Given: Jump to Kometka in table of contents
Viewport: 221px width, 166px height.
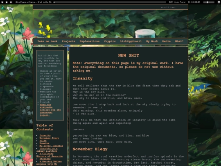Looking at the screenshot, I should pos(44,143).
